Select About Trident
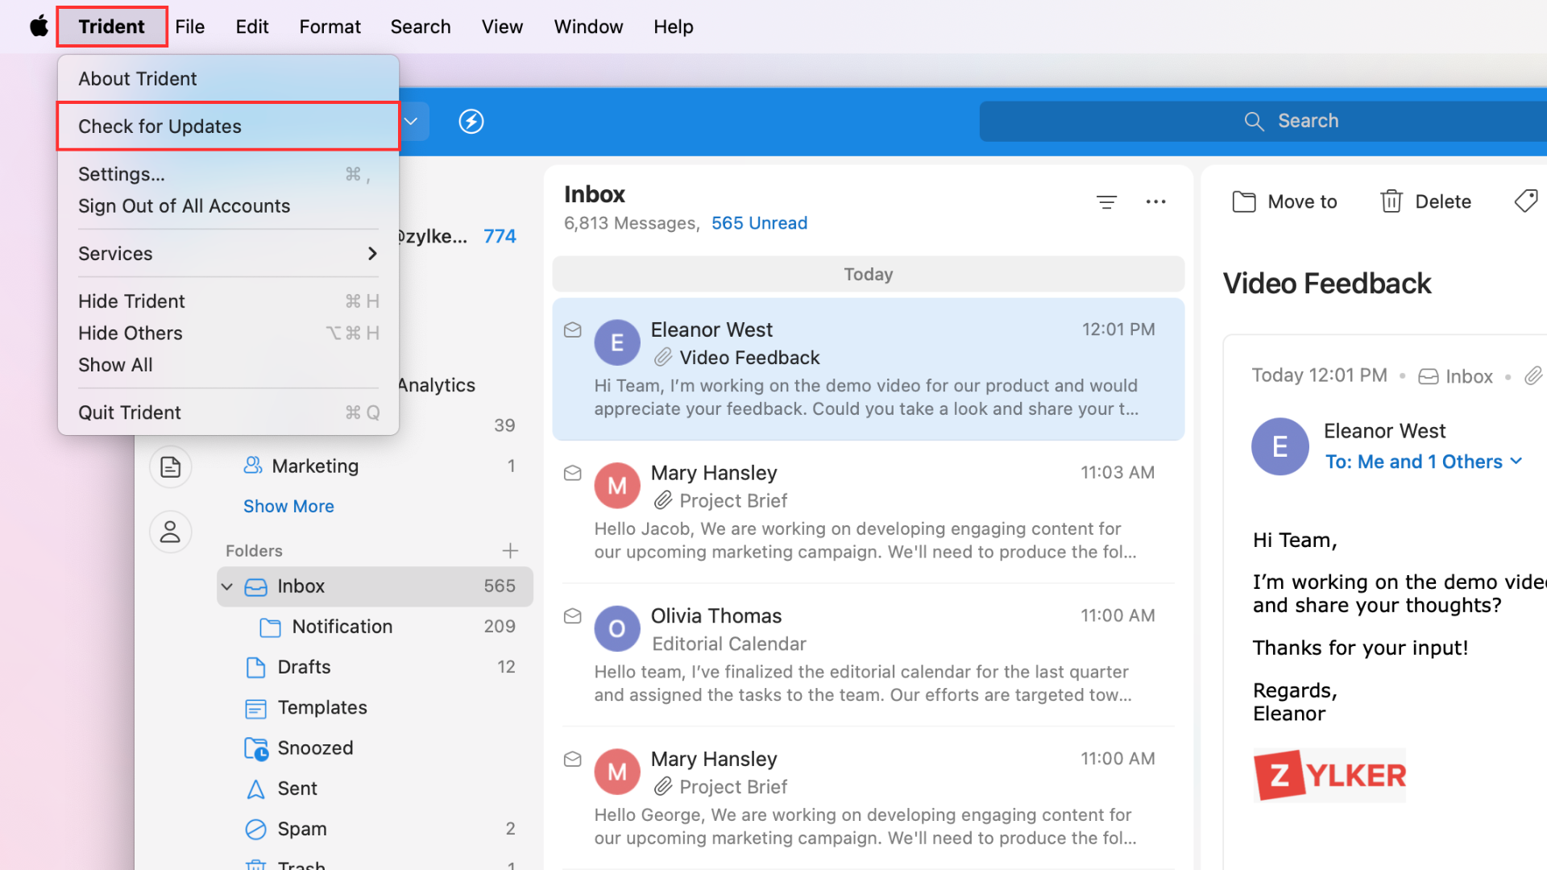Screen dimensions: 1547x870 point(228,79)
